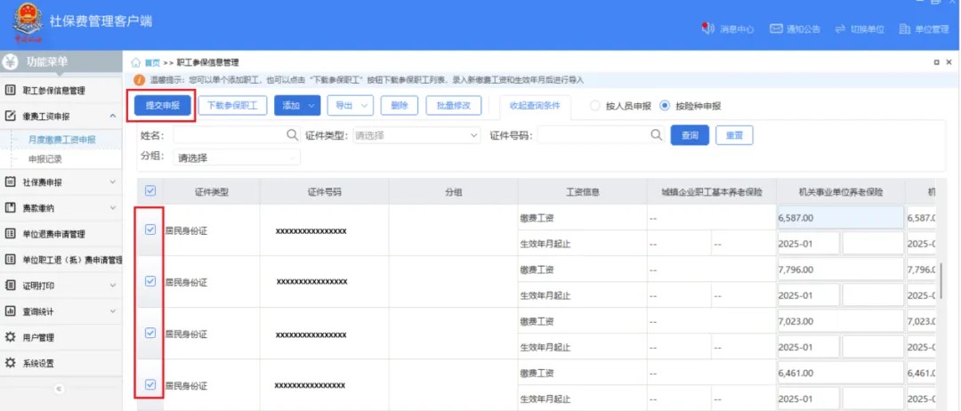Image resolution: width=961 pixels, height=411 pixels.
Task: Open the 消息中心 message center icon
Action: click(708, 29)
